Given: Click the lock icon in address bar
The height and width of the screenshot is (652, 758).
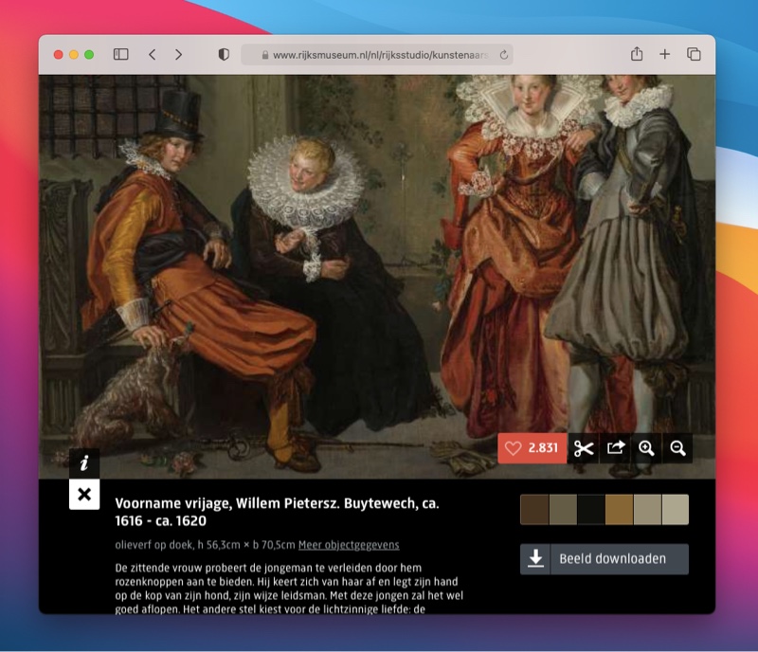Looking at the screenshot, I should click(x=265, y=55).
